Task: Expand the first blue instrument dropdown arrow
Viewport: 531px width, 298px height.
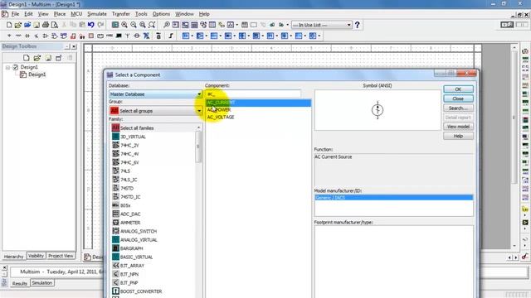Action: click(x=192, y=36)
